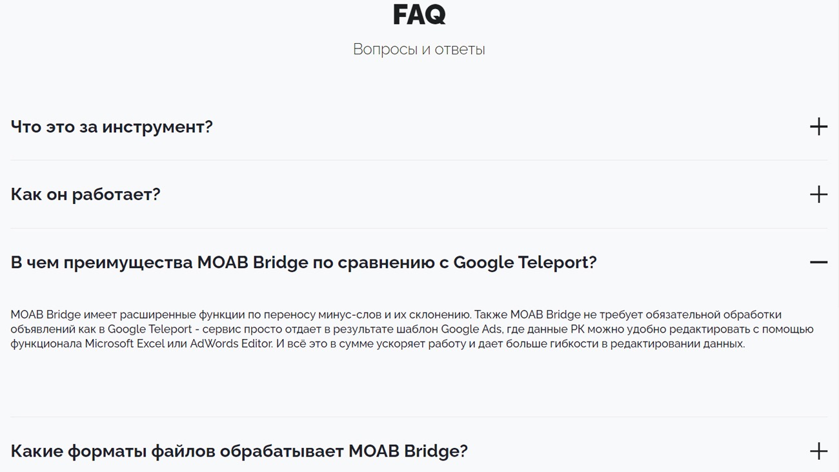839x472 pixels.
Task: Expand the "Как он работает?" question title
Action: [x=85, y=194]
